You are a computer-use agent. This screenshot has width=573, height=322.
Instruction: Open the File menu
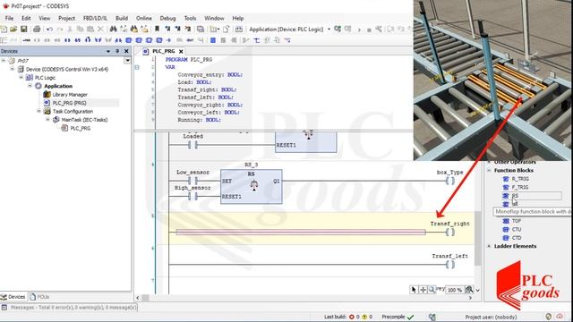tap(9, 18)
